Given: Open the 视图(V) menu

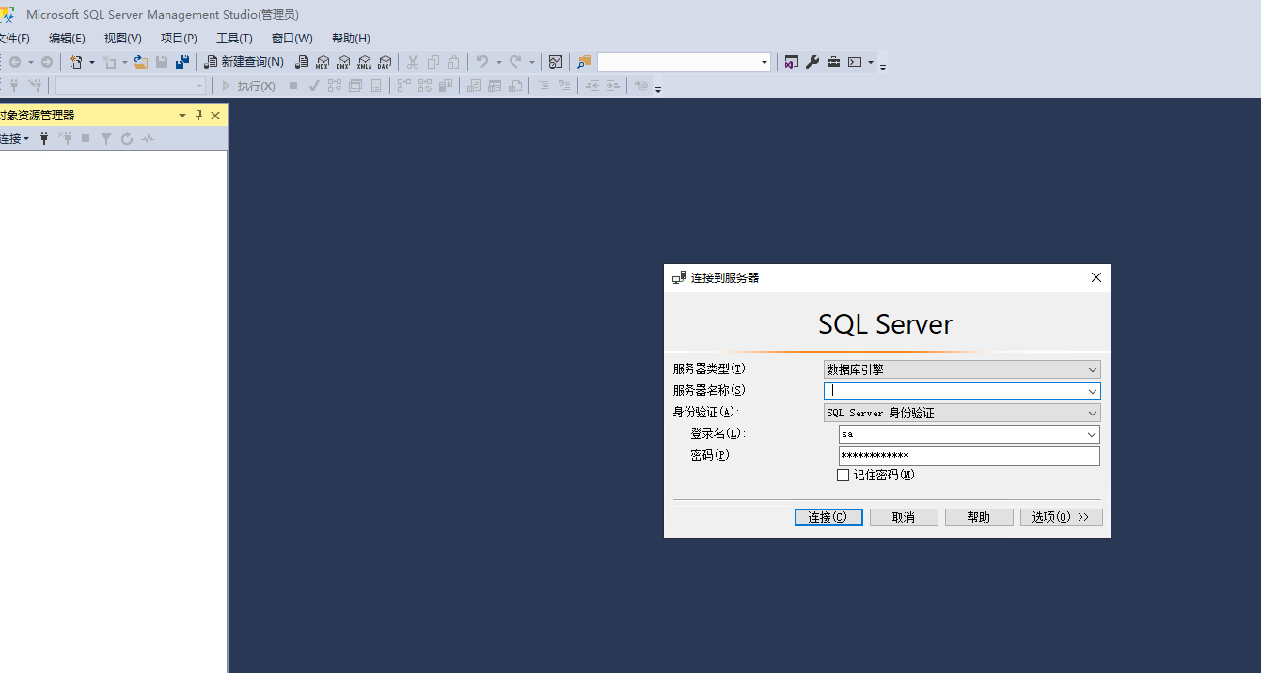Looking at the screenshot, I should click(x=122, y=39).
